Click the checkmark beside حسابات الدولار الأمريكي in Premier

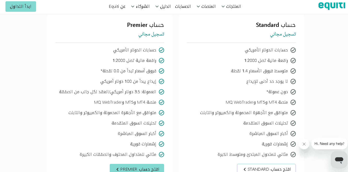click(x=161, y=50)
